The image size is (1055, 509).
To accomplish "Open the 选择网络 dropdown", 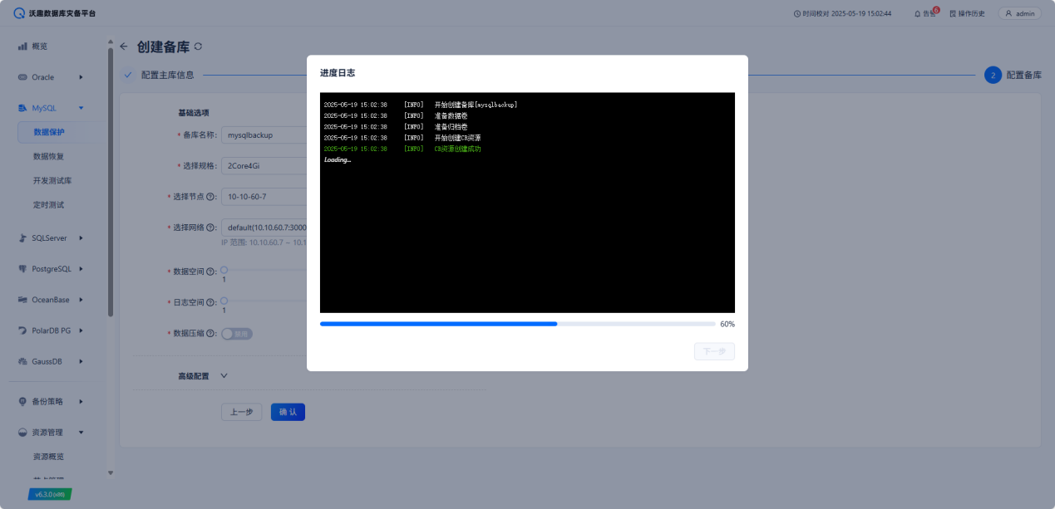I will pos(264,228).
